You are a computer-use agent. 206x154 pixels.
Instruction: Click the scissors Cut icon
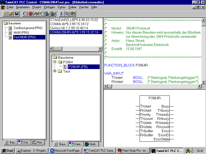point(62,14)
